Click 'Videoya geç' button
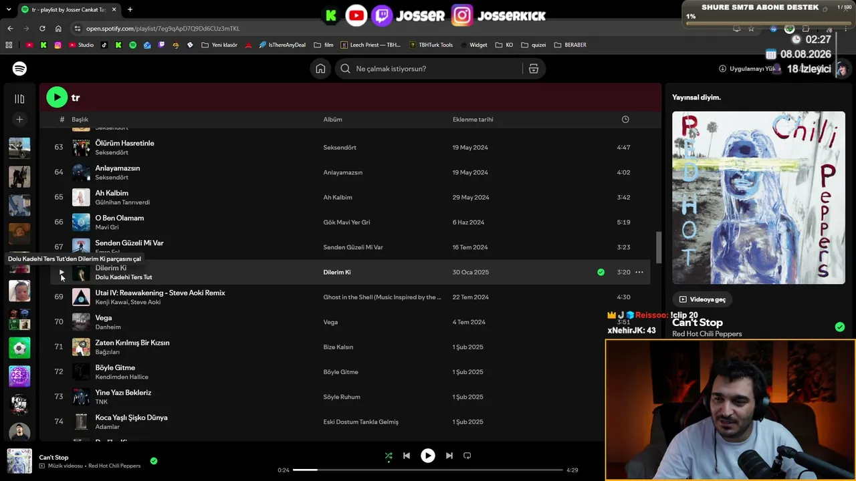The width and height of the screenshot is (856, 481). coord(703,299)
